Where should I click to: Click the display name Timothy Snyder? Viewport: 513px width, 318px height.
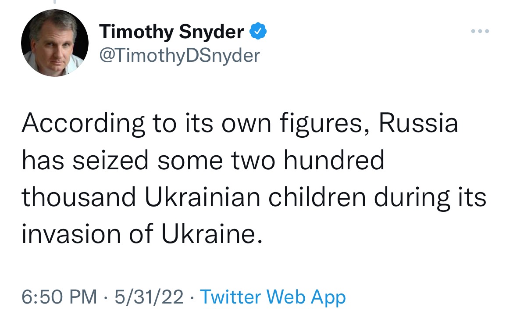tap(171, 32)
